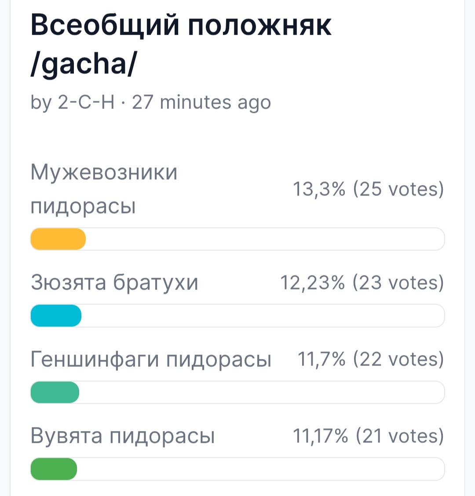Click empty track of the cyan bar
The image size is (475, 496).
point(263,316)
